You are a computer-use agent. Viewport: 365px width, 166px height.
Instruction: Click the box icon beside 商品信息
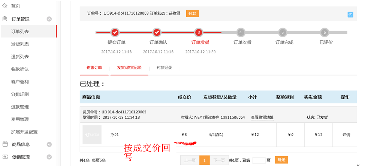[5, 144]
